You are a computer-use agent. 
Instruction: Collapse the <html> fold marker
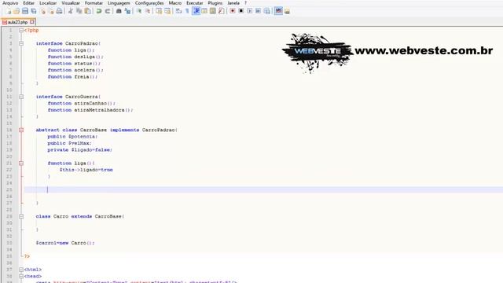click(x=21, y=270)
